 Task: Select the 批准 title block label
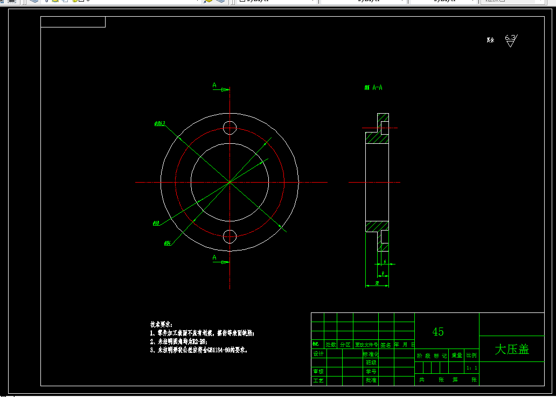[371, 381]
